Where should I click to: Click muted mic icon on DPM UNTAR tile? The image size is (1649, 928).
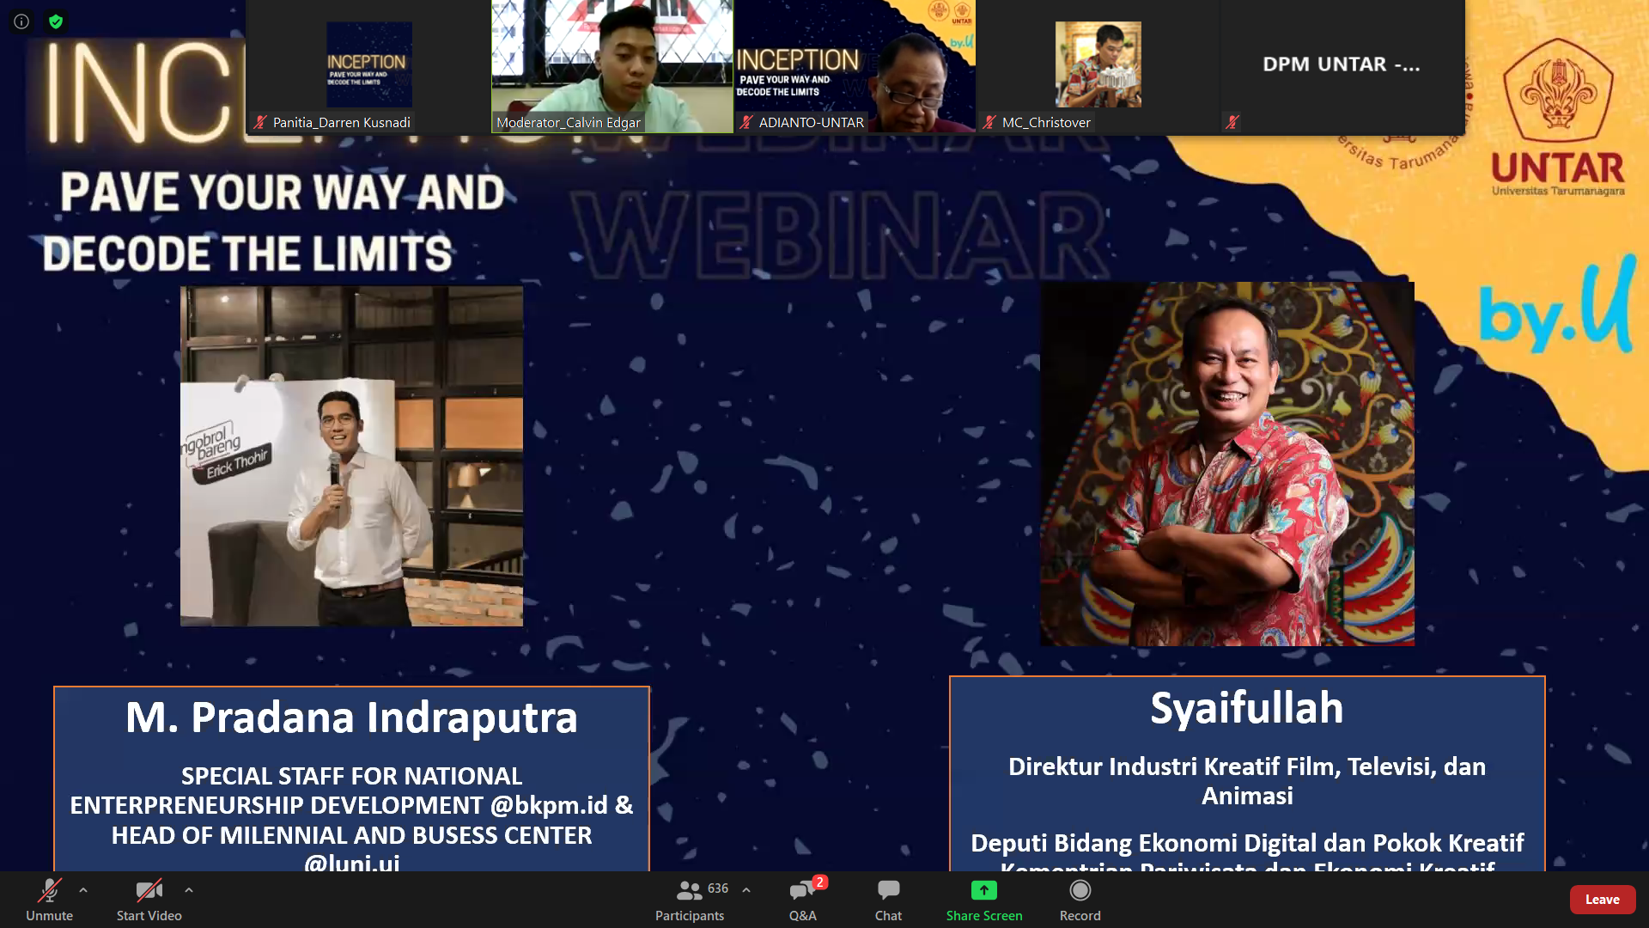pyautogui.click(x=1232, y=122)
